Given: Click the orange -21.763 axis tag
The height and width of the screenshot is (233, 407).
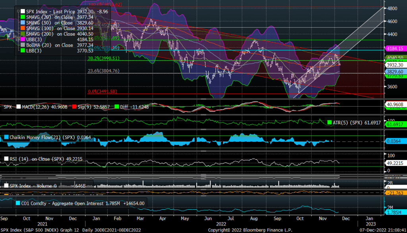Looking at the screenshot, I should coord(395,193).
